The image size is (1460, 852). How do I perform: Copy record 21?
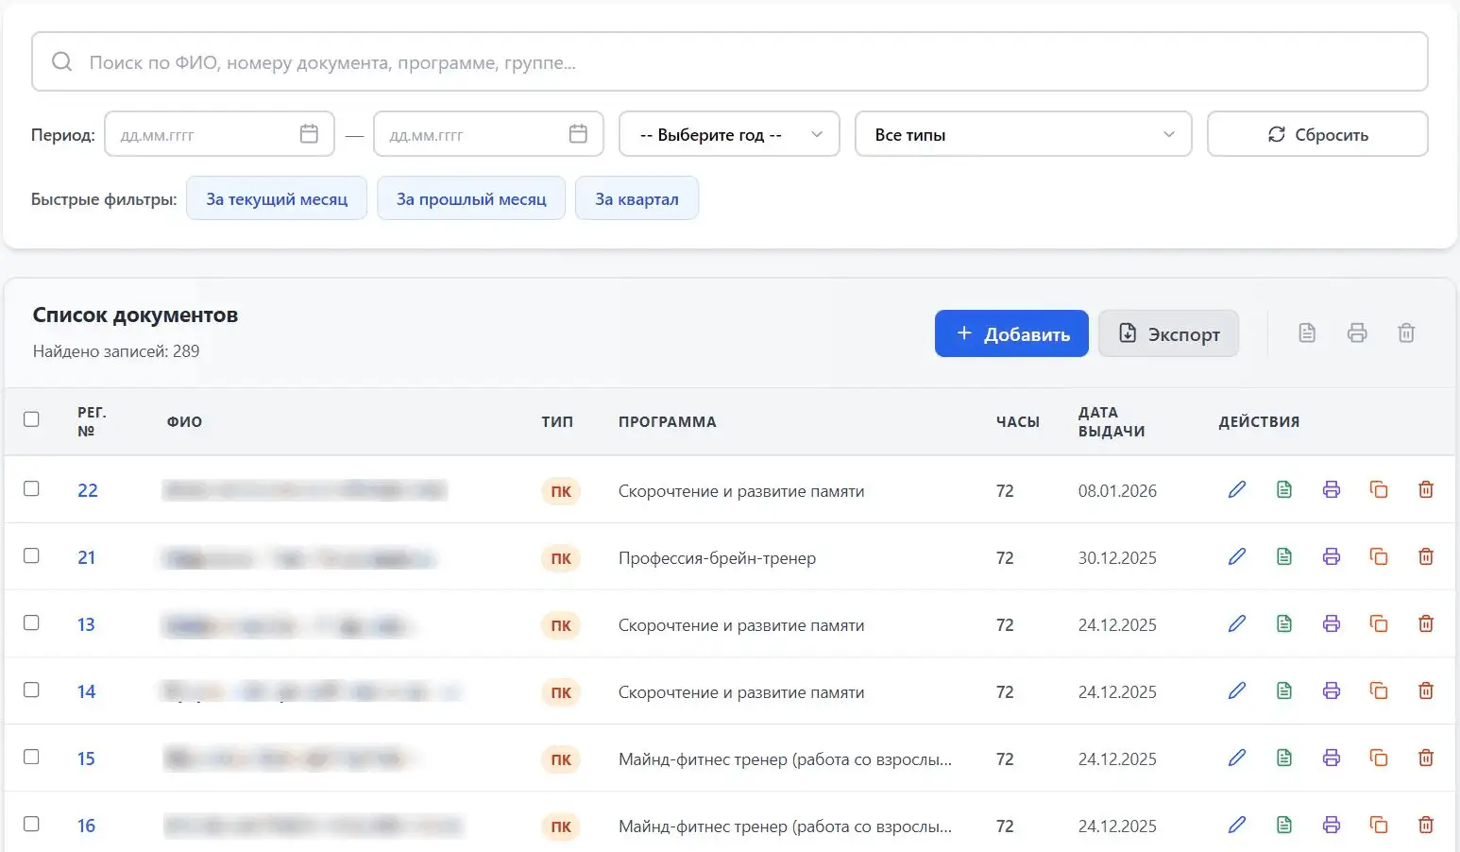click(x=1379, y=556)
